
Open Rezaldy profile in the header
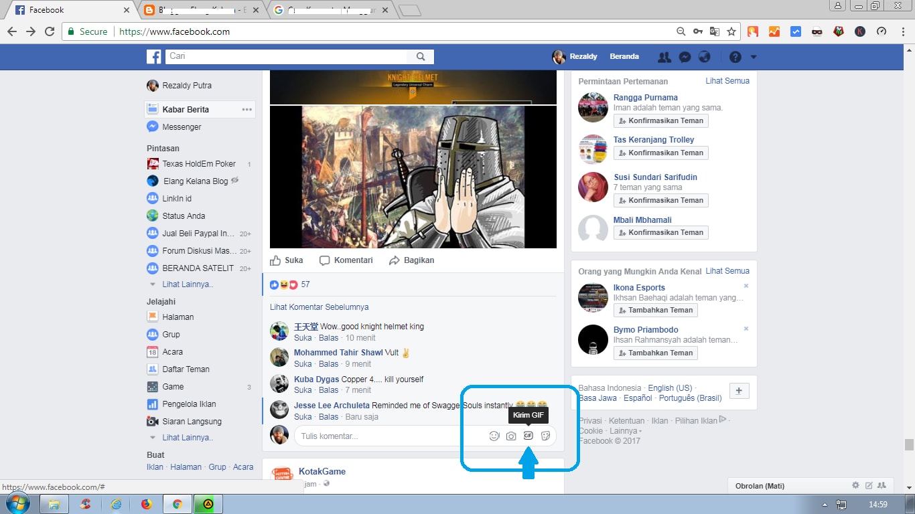[x=575, y=57]
